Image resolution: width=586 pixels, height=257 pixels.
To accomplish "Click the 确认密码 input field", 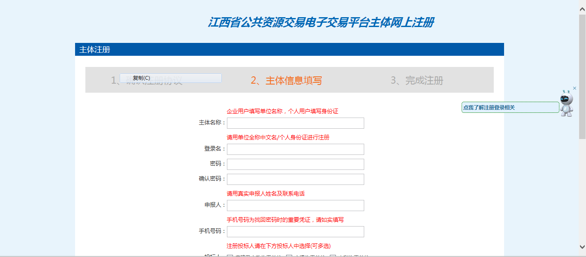I will 295,179.
